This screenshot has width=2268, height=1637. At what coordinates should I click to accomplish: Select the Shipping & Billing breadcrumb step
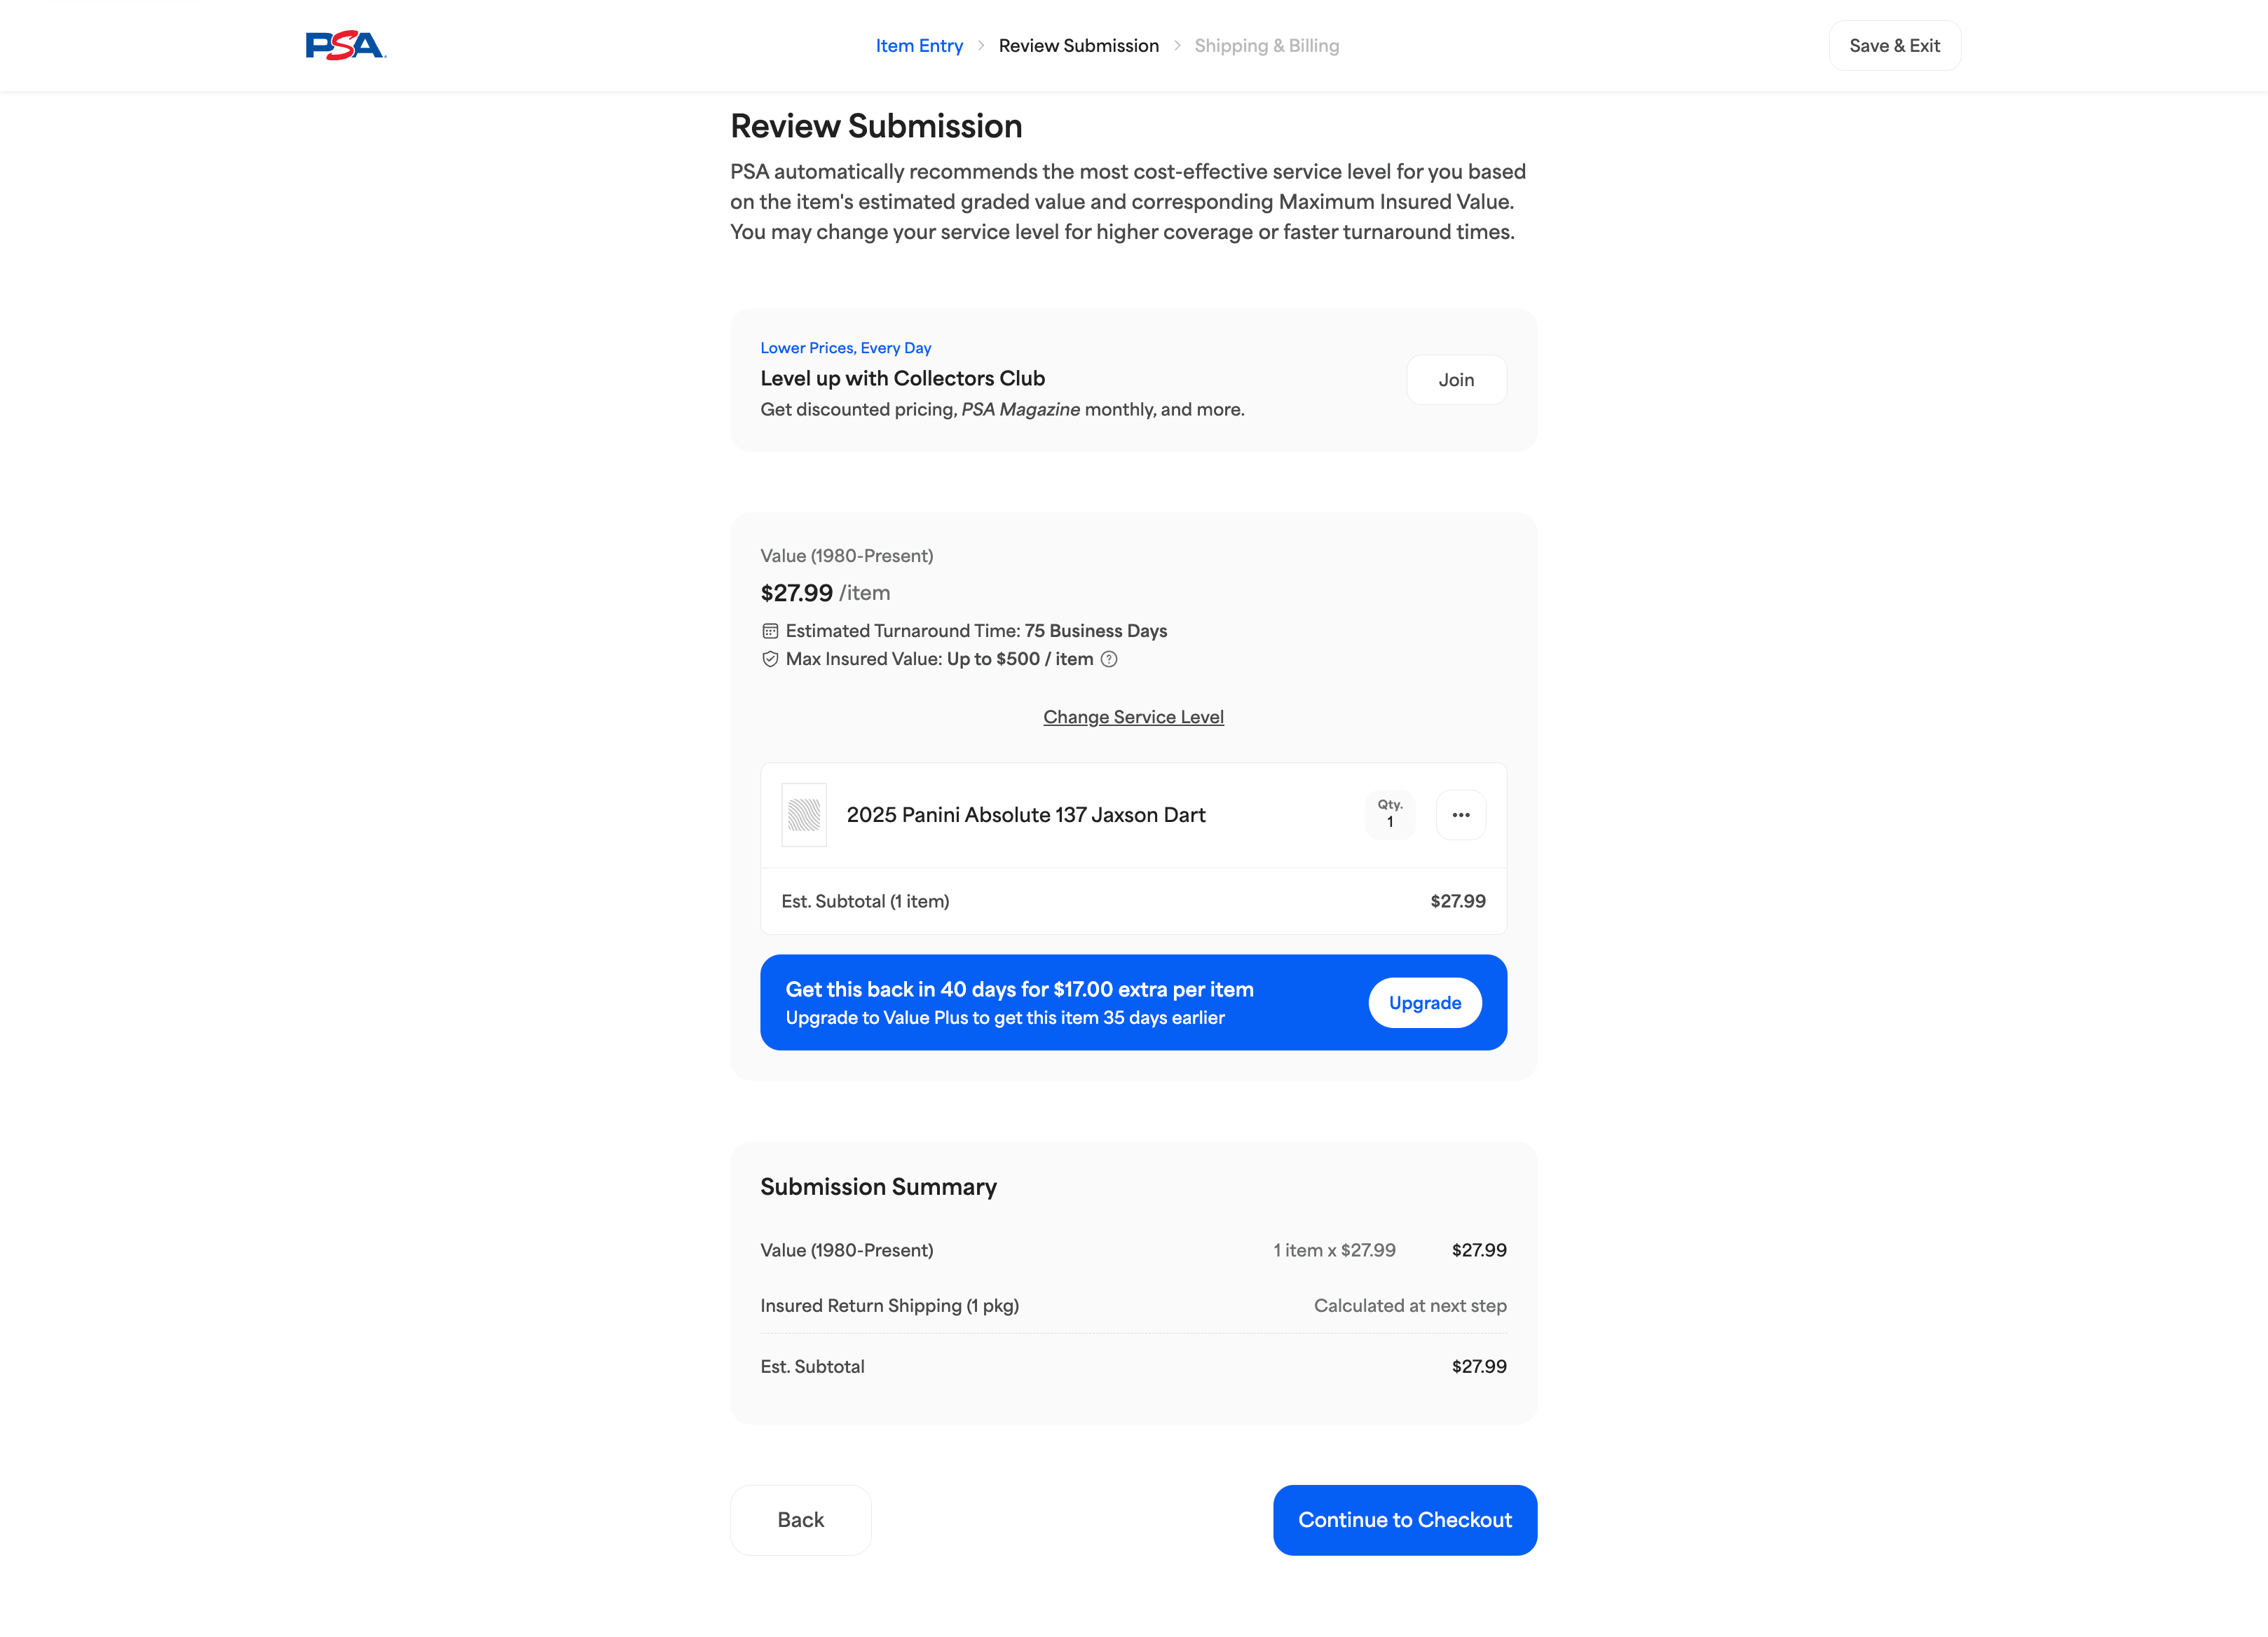point(1266,45)
